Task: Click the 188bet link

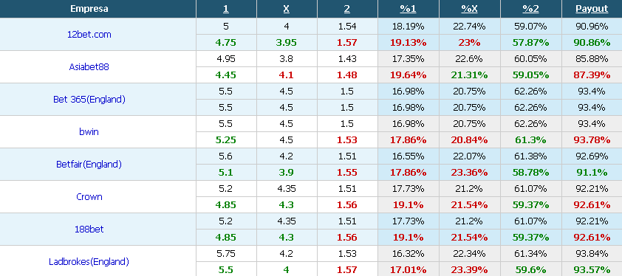Action: tap(89, 230)
